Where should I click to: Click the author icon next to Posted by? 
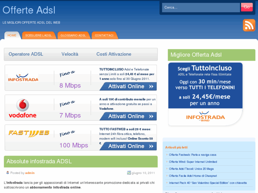tap(7, 172)
